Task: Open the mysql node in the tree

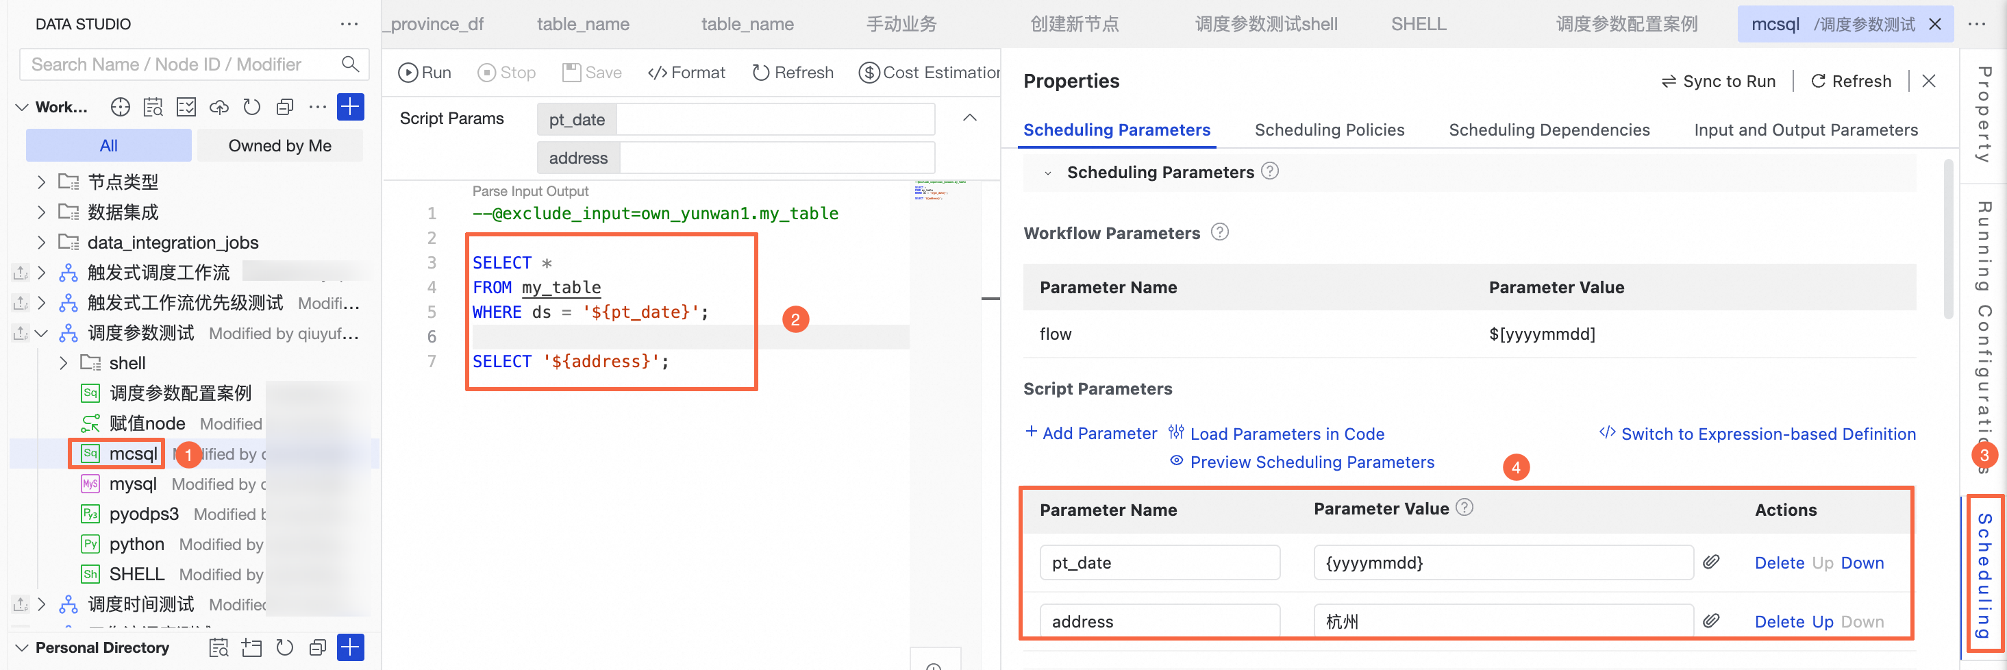Action: click(133, 484)
